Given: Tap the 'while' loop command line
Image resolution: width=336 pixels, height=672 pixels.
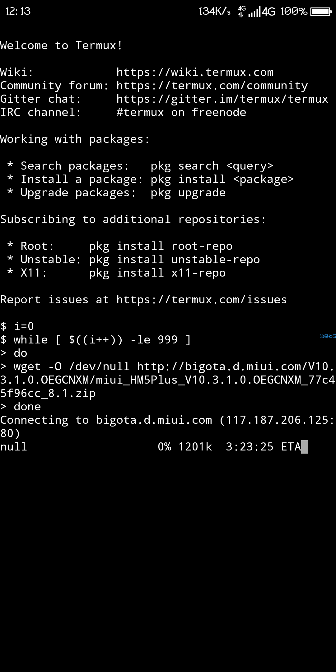Looking at the screenshot, I should tap(96, 340).
